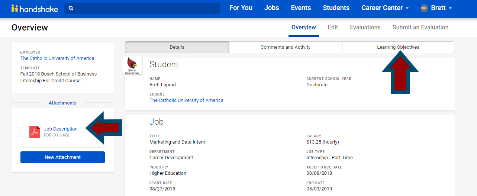
Task: Click the Office of Career Services cardinal logo
Action: coord(132,65)
